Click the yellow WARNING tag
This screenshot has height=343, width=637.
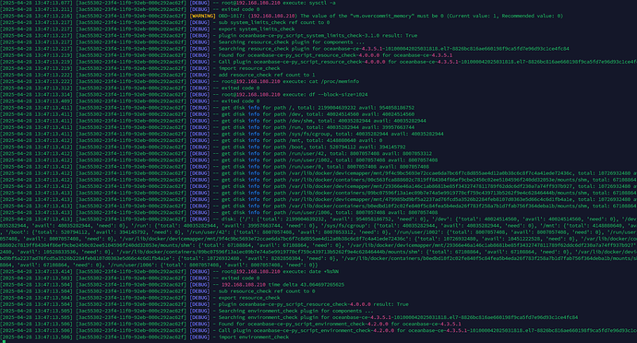tap(202, 16)
